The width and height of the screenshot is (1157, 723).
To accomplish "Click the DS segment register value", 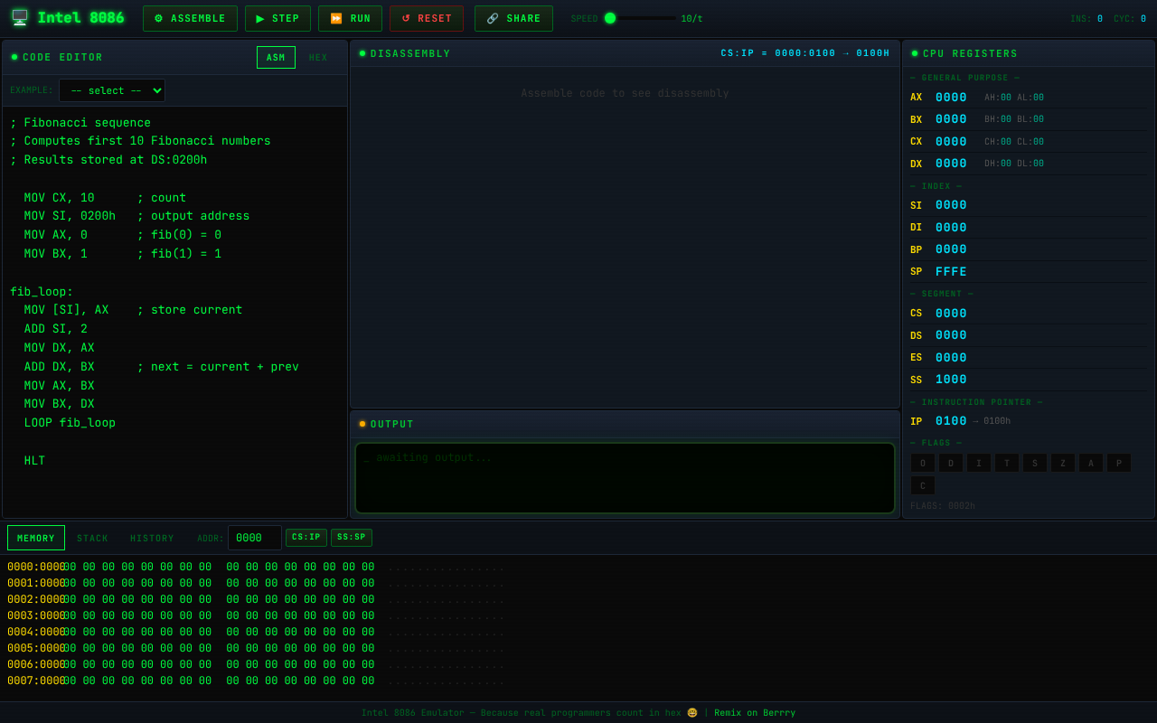I will [951, 335].
